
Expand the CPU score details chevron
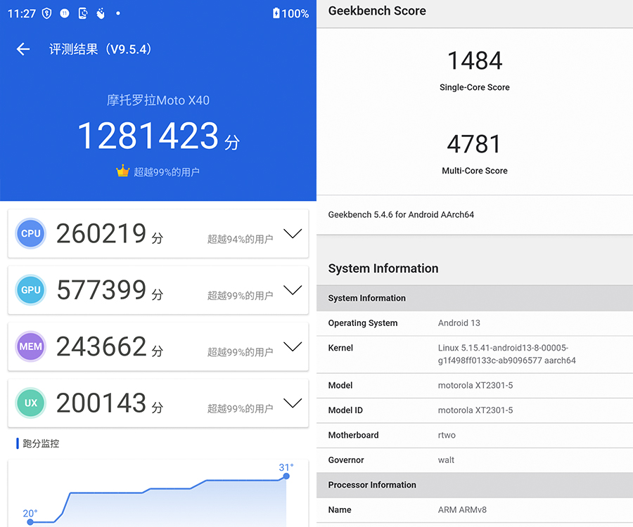point(293,233)
